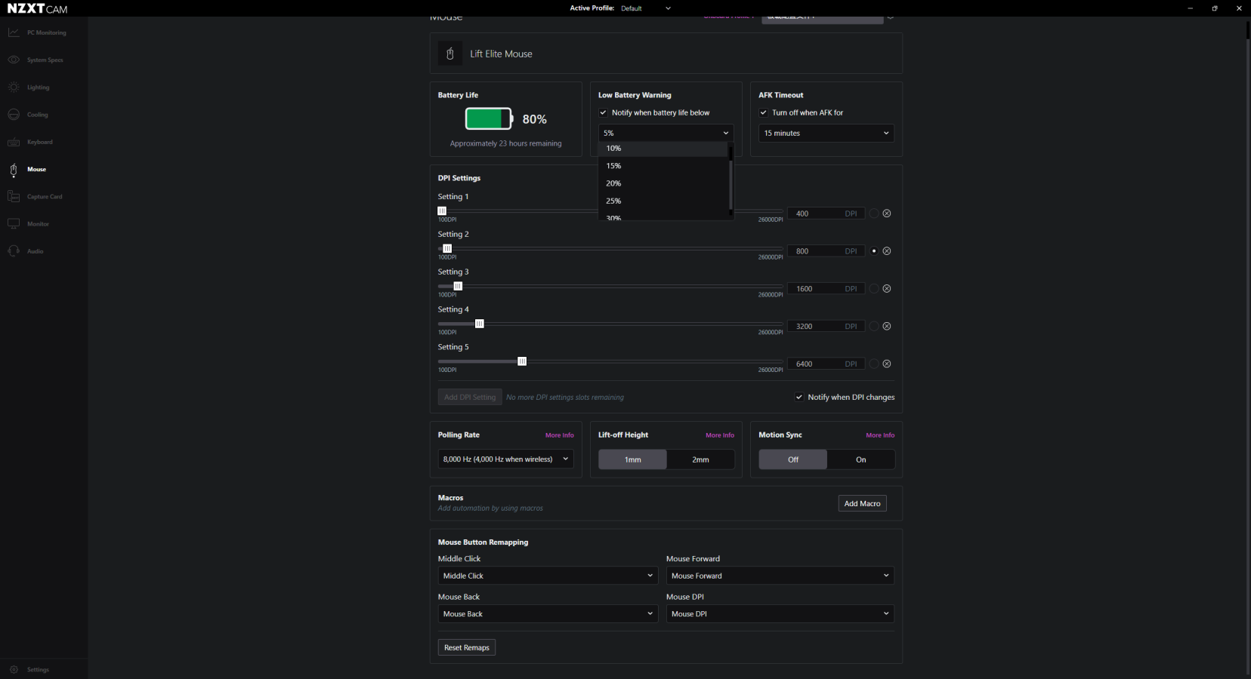Viewport: 1251px width, 679px height.
Task: Remove DPI Setting 4 with X icon
Action: (887, 327)
